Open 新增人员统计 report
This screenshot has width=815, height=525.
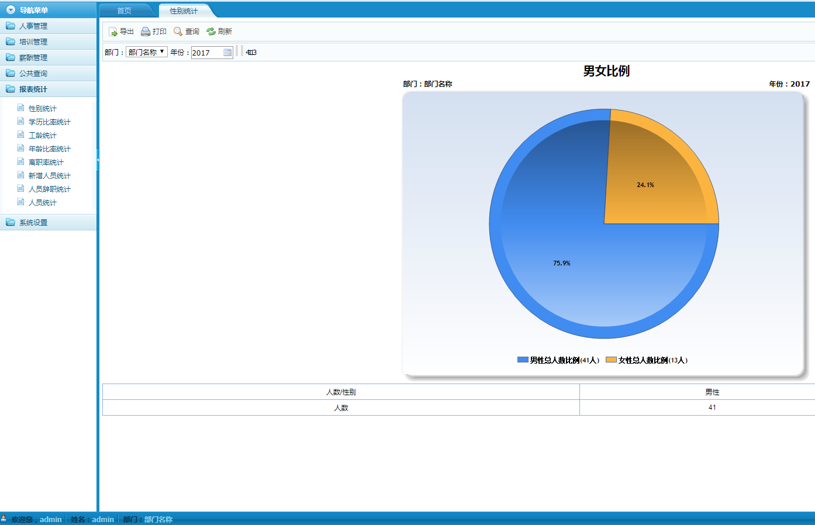pyautogui.click(x=50, y=176)
